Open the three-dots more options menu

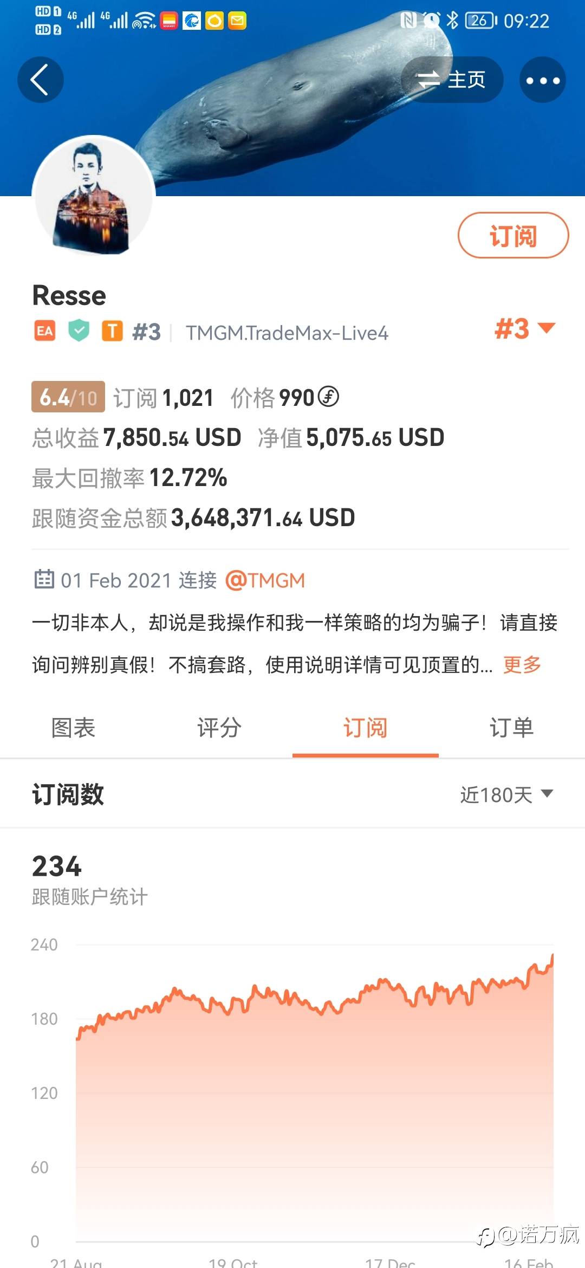tap(543, 80)
